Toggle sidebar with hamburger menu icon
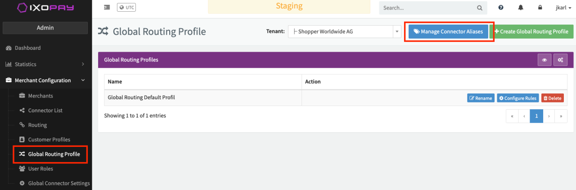This screenshot has width=576, height=190. [x=107, y=7]
